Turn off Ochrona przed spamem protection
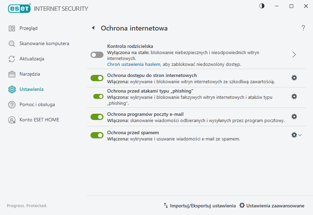The image size is (313, 215). (97, 135)
